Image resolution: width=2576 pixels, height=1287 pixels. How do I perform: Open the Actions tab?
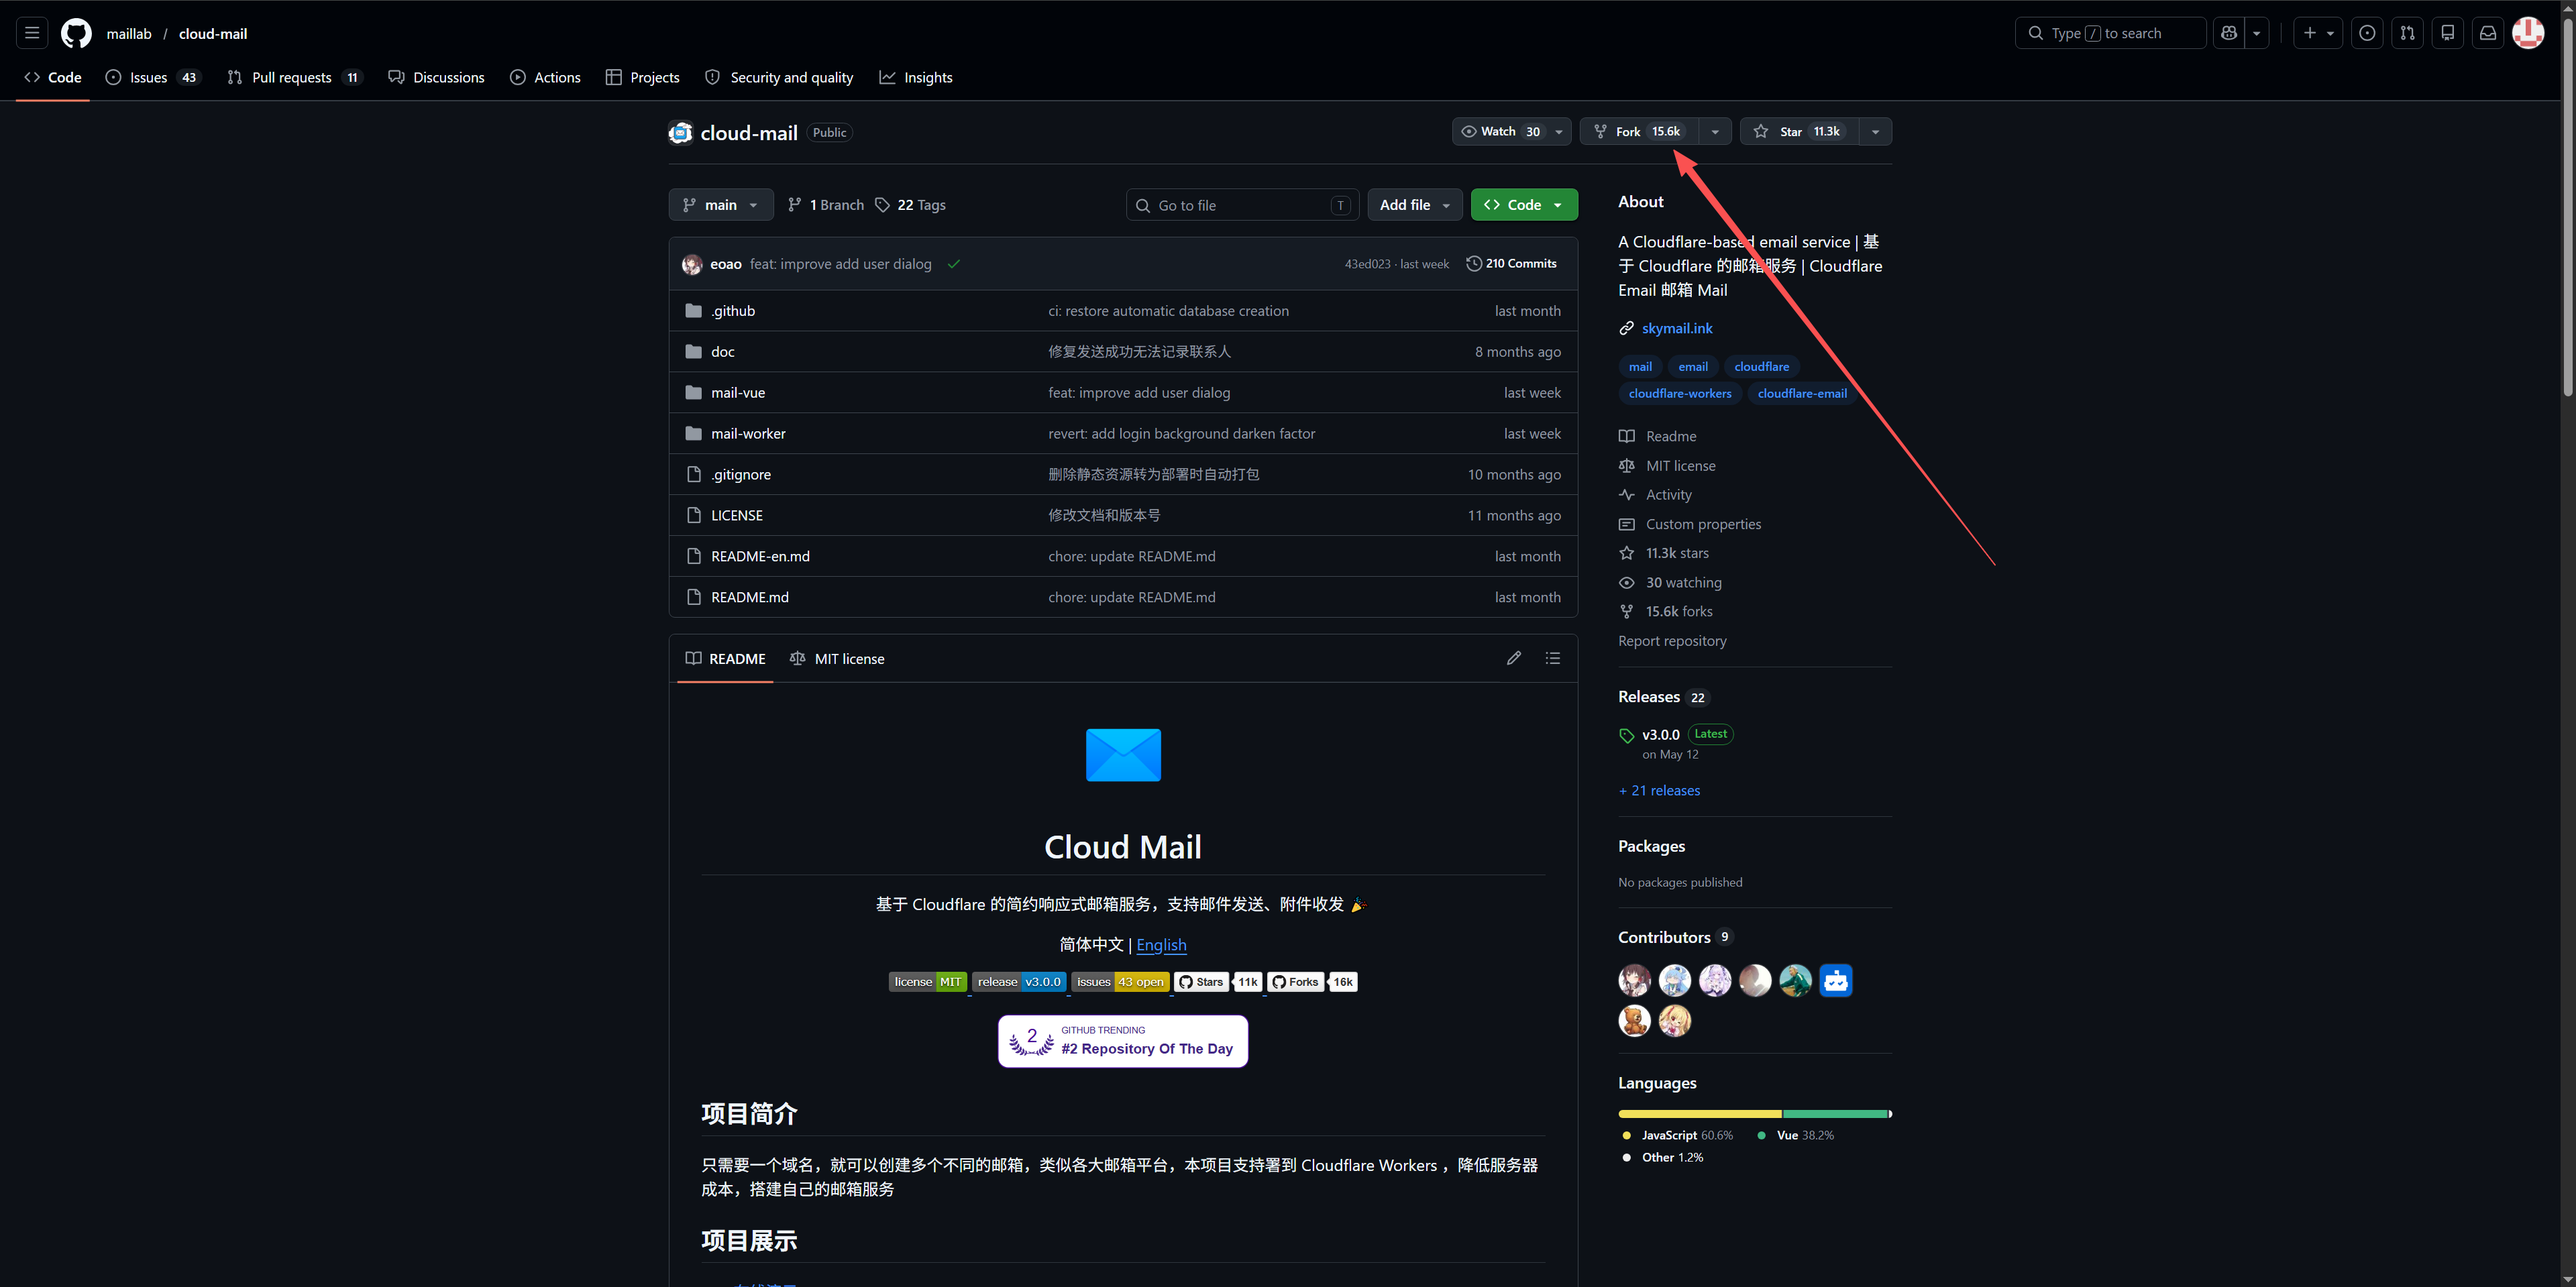coord(545,77)
